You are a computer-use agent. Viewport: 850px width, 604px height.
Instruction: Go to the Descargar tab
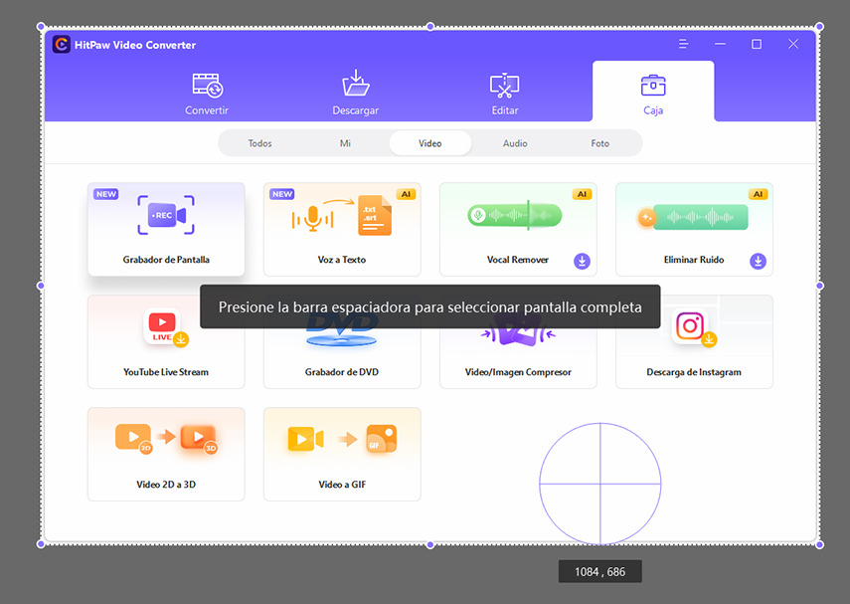356,94
